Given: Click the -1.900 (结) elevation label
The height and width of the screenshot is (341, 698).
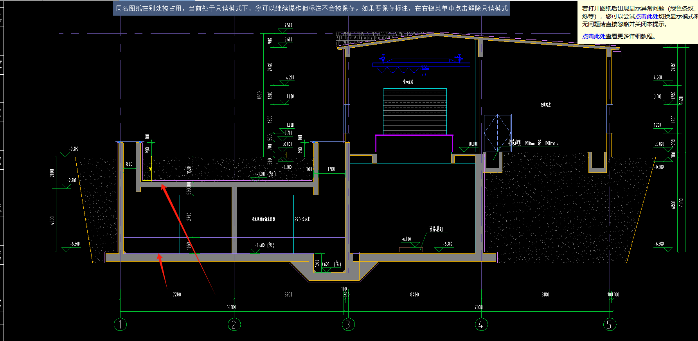Looking at the screenshot, I should coord(266,174).
